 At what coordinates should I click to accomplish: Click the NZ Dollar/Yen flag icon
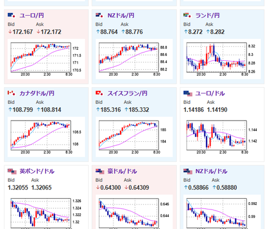(99, 15)
